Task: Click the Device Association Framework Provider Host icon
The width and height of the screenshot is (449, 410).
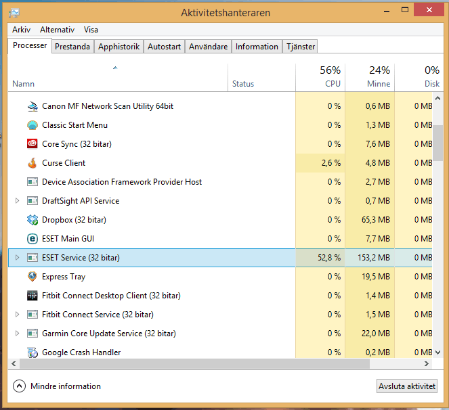Action: 33,182
